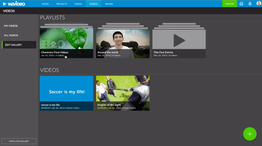The height and width of the screenshot is (146, 262).
Task: Open the help question mark icon
Action: [x=241, y=4]
